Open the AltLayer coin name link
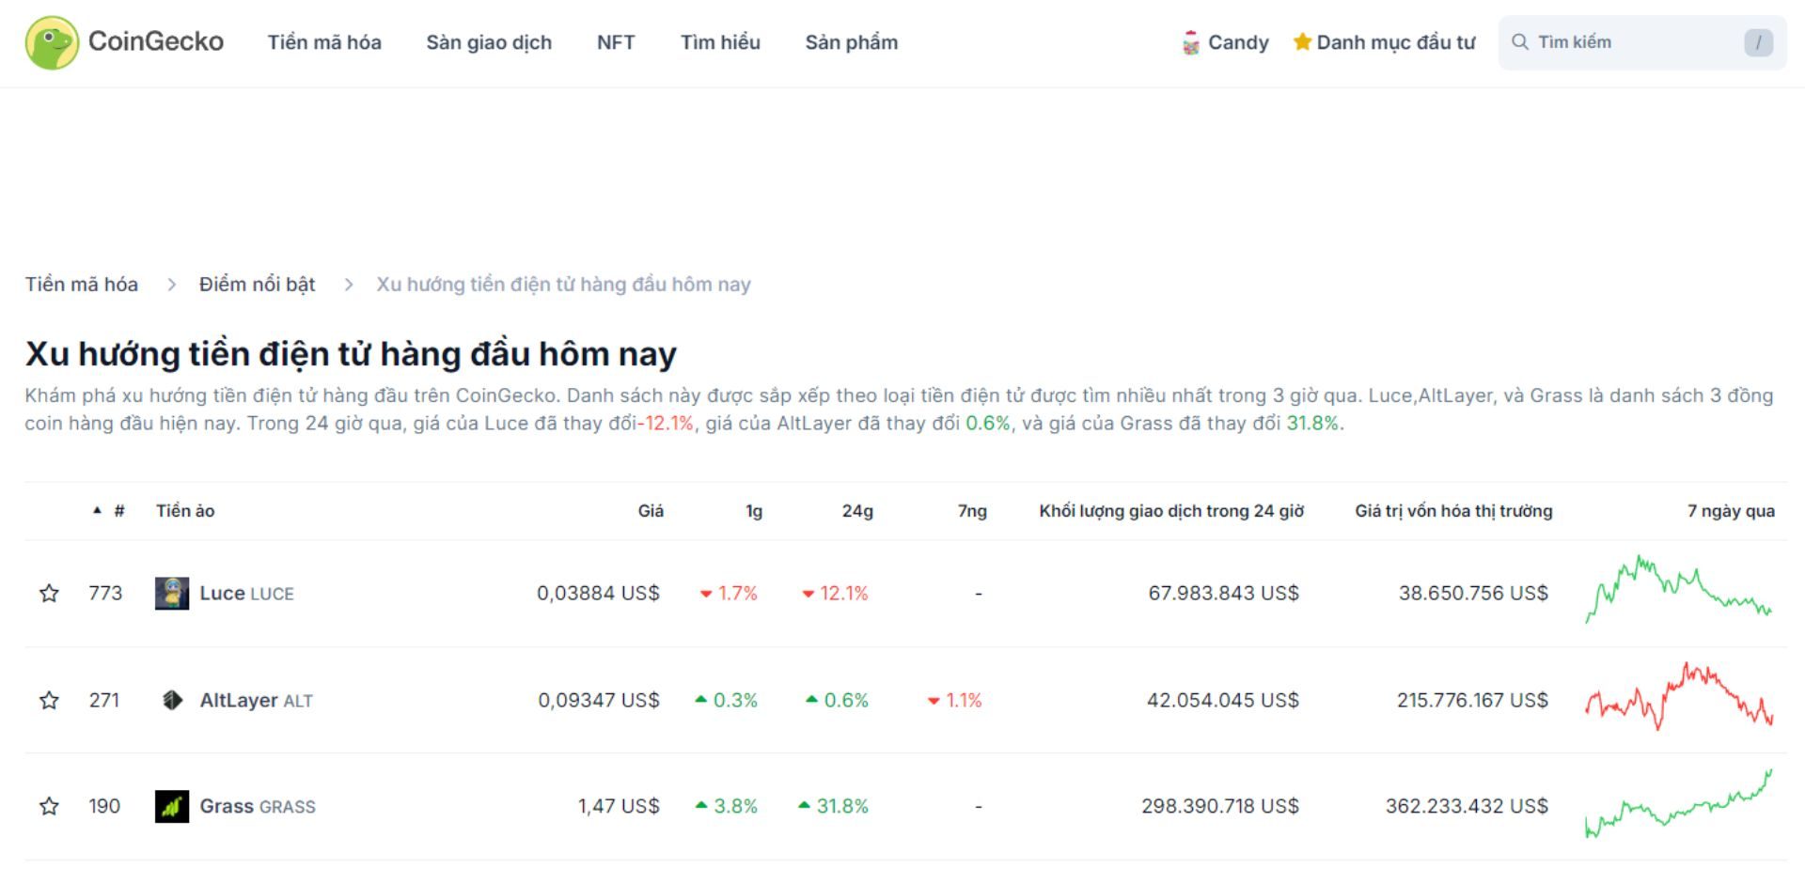Screen dimensions: 1805x883 [x=238, y=700]
